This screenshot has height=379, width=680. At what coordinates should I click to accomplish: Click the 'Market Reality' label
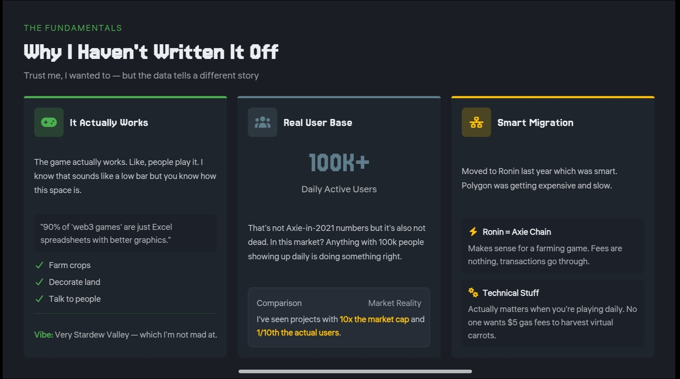[x=394, y=303]
